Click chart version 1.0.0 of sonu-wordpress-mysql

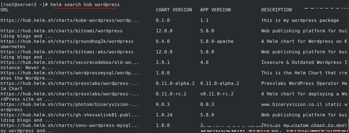coord(163,125)
